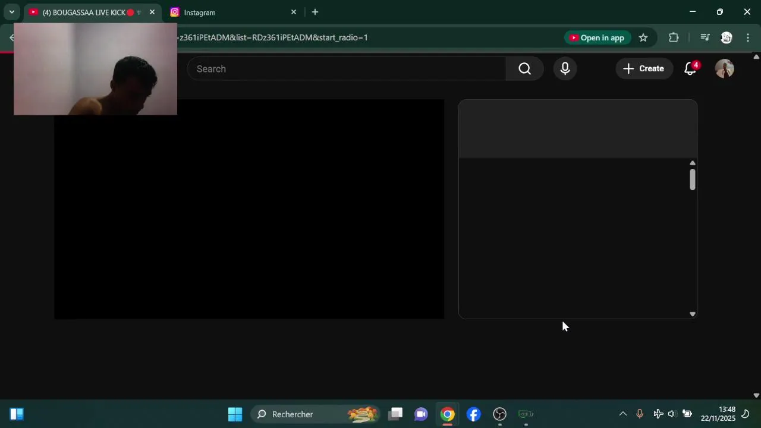Open Task View on the taskbar
This screenshot has height=428, width=761.
(x=395, y=414)
